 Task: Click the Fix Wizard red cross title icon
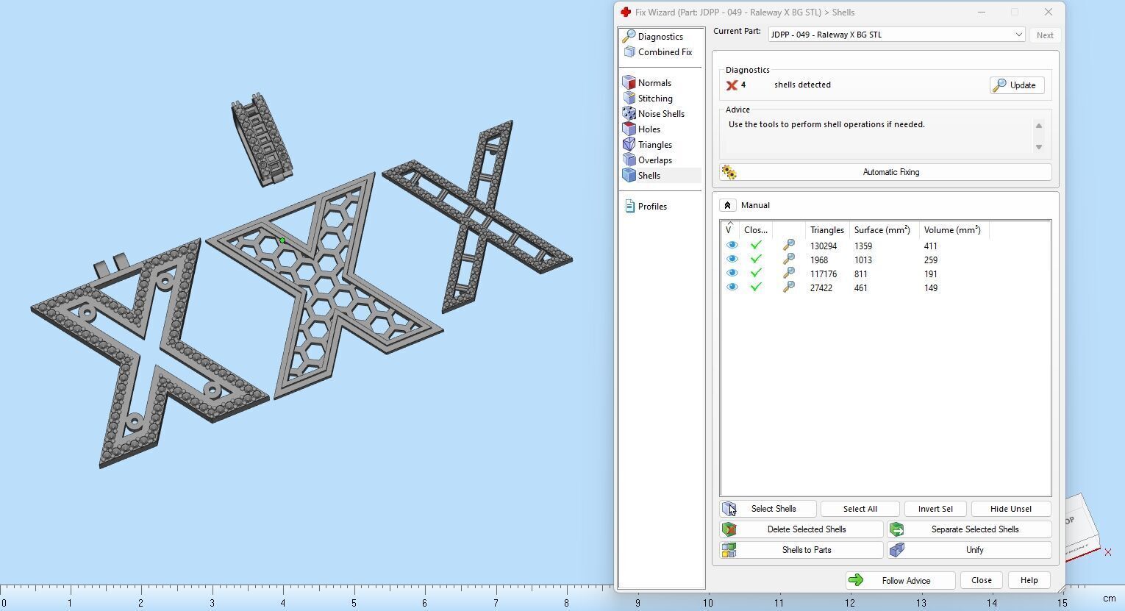[x=625, y=12]
